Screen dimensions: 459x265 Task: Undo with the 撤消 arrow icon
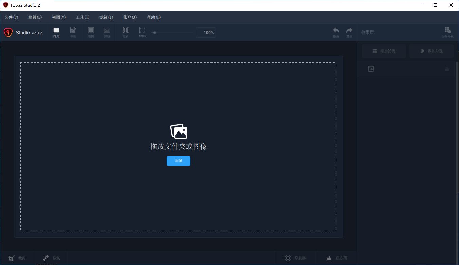[x=336, y=30]
